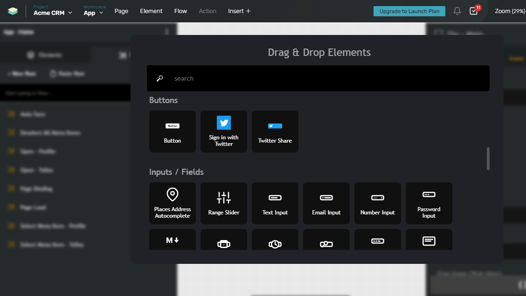The height and width of the screenshot is (296, 526).
Task: Open the Zoom (29%) control
Action: (x=510, y=11)
